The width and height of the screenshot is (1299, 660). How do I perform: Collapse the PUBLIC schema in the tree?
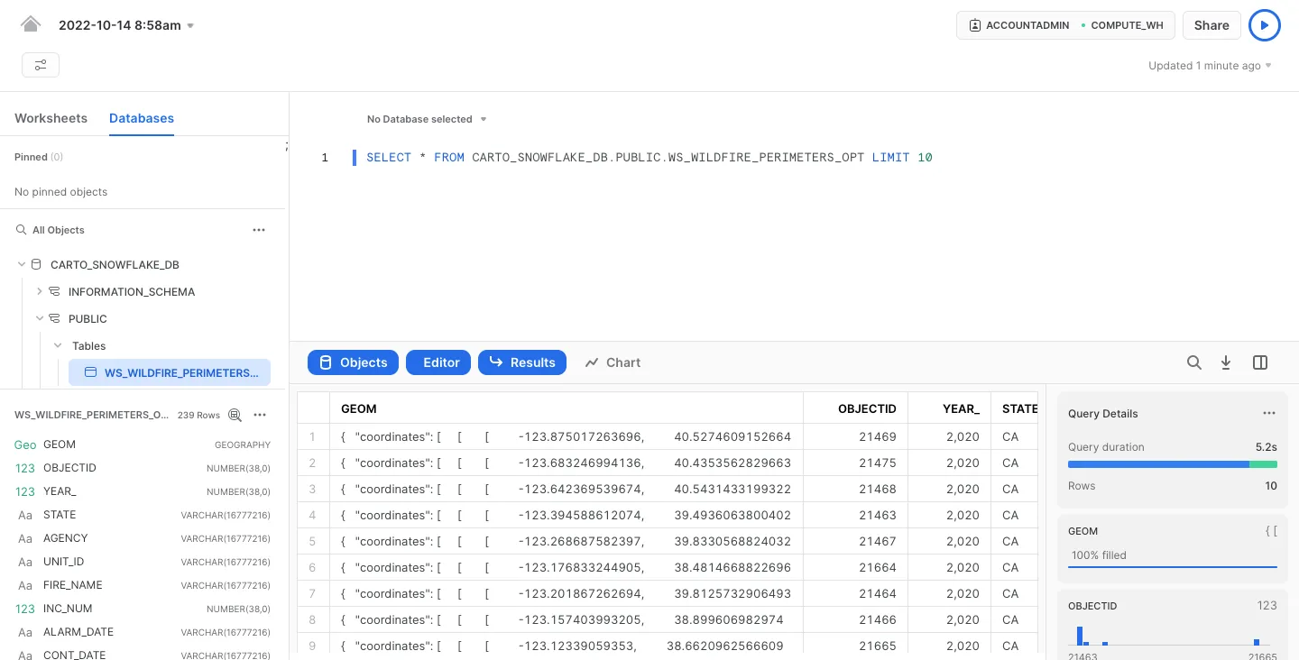coord(40,318)
